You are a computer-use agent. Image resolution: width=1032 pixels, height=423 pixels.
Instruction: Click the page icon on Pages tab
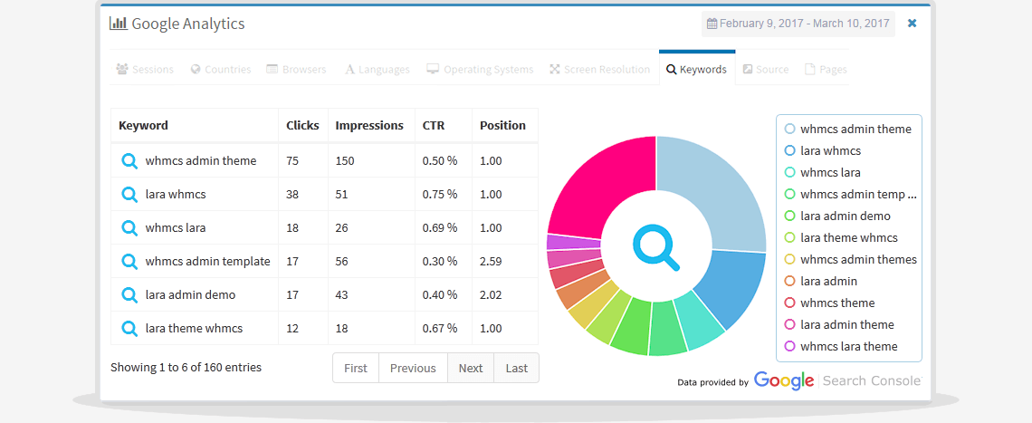[809, 69]
